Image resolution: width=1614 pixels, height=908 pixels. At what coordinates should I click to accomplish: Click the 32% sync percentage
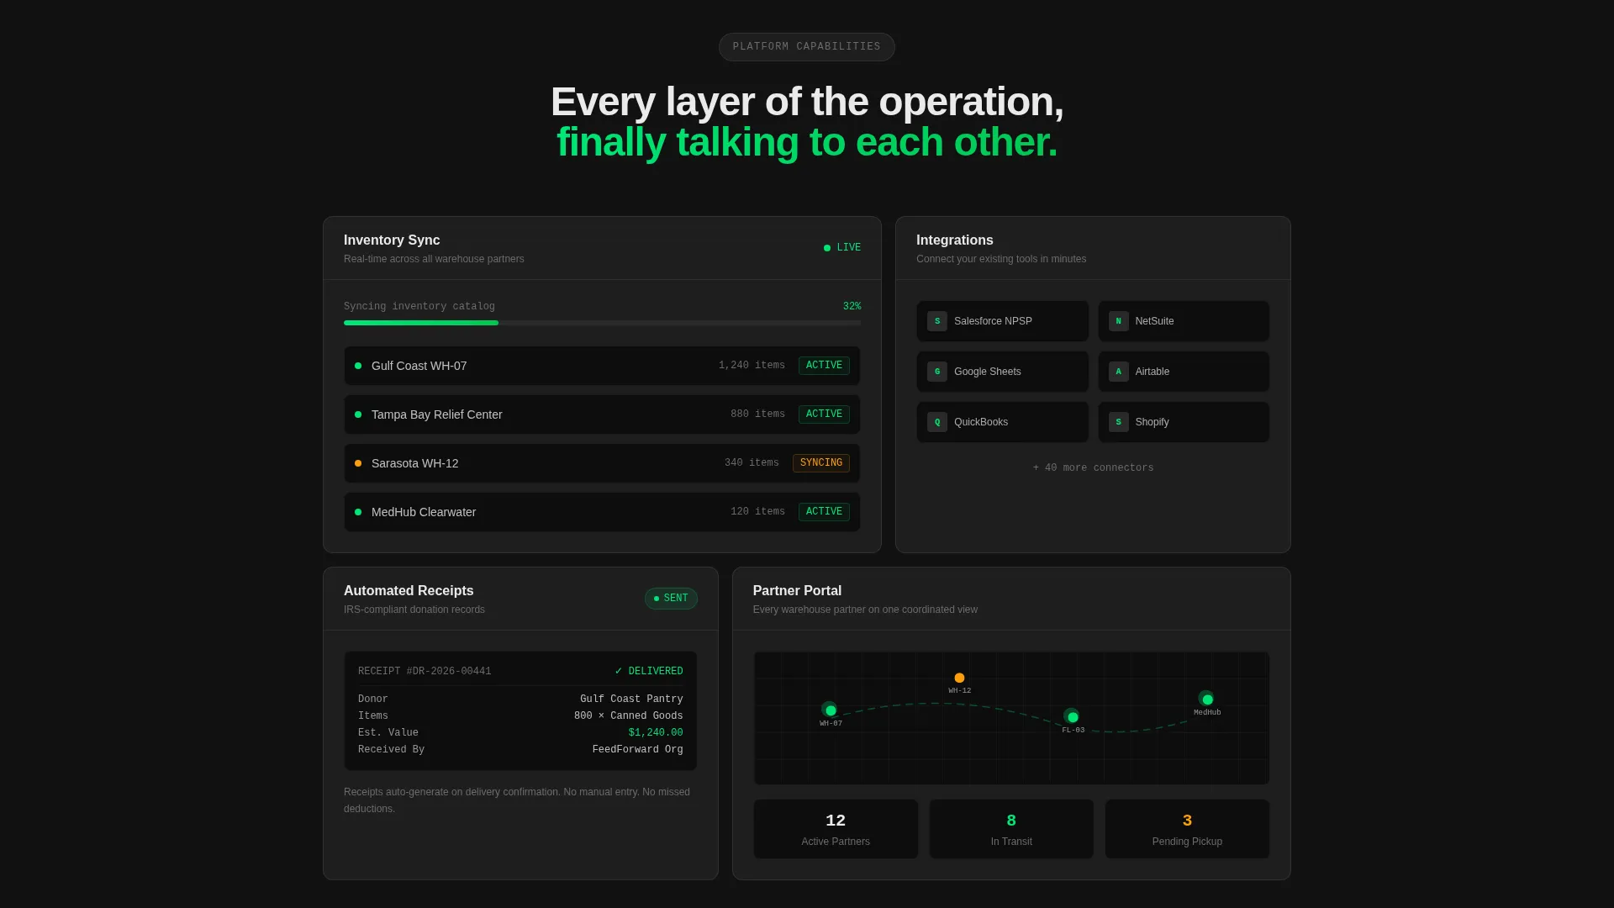[x=852, y=307]
